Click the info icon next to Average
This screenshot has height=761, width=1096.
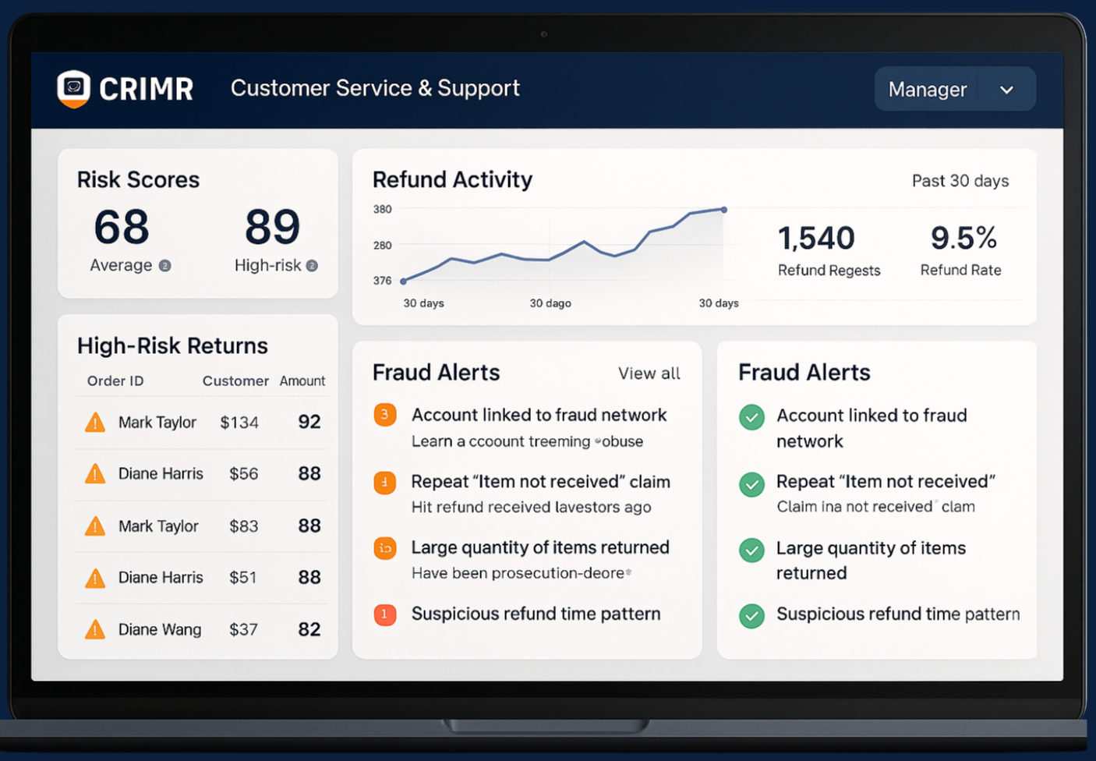tap(164, 266)
